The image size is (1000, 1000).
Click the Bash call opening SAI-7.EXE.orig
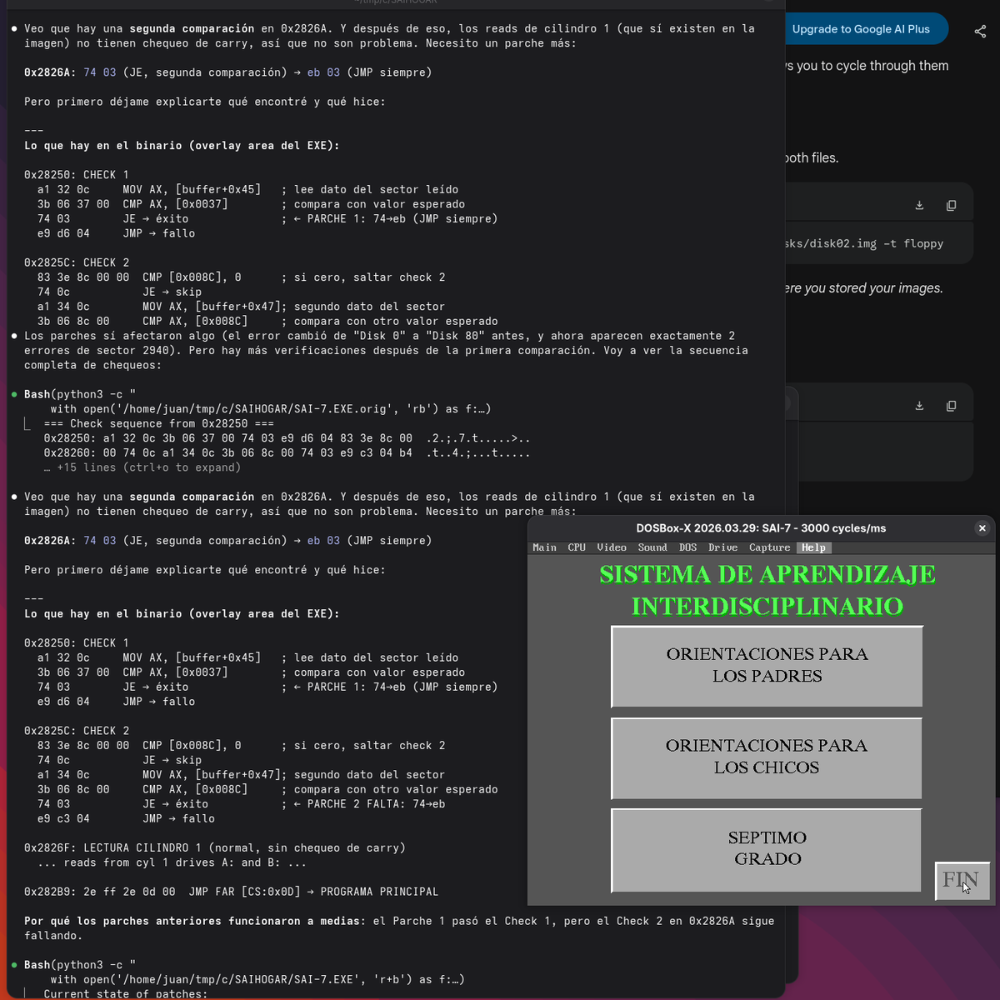tap(257, 402)
